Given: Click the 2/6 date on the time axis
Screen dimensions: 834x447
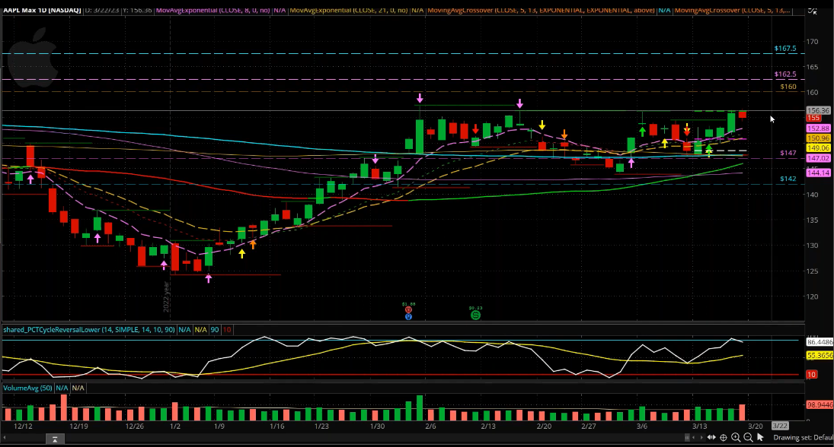Looking at the screenshot, I should click(430, 426).
